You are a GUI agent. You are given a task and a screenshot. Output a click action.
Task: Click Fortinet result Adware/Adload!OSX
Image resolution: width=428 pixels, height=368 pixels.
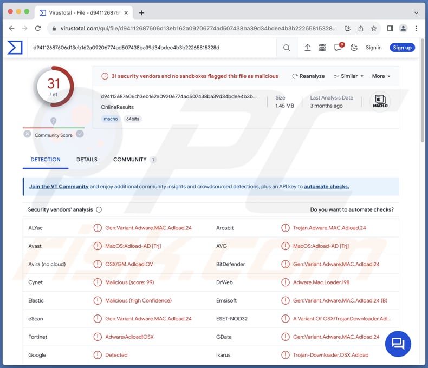pyautogui.click(x=129, y=337)
